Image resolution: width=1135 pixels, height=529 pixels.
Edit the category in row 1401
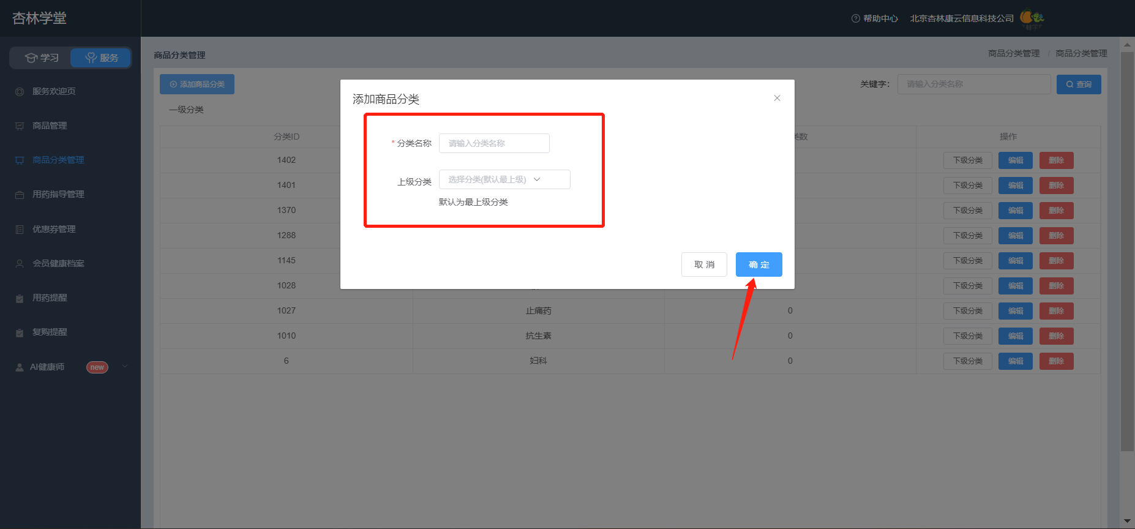(x=1016, y=186)
